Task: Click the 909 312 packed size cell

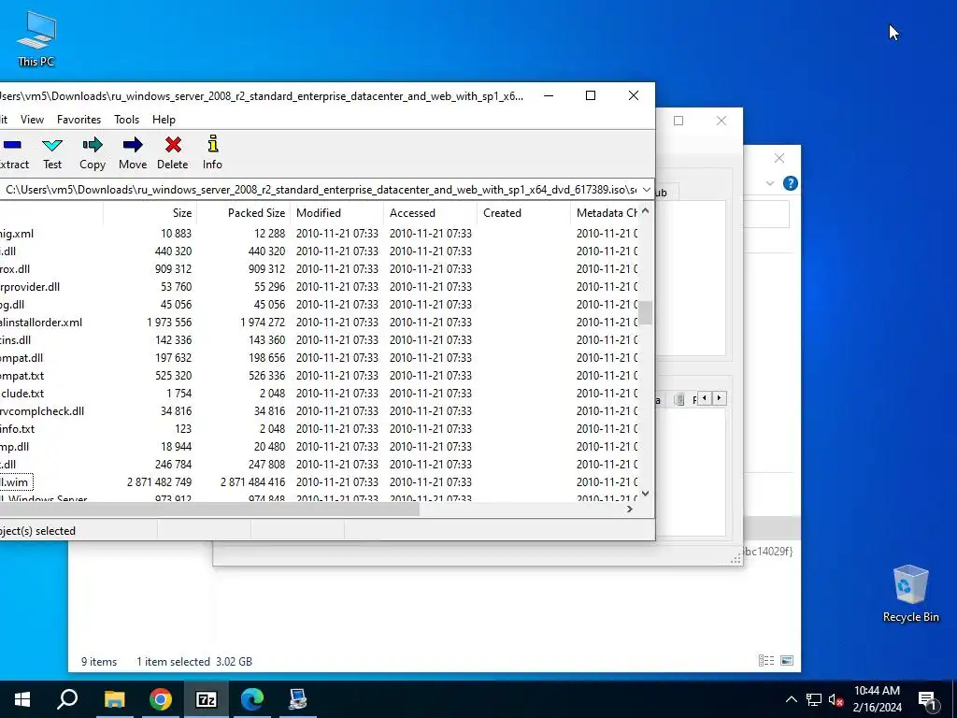Action: (266, 269)
